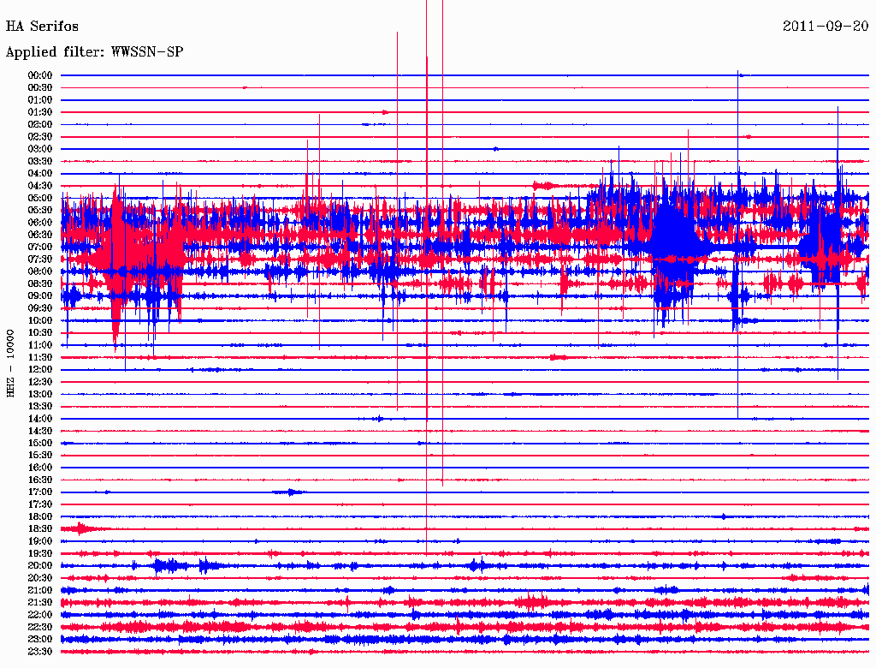The height and width of the screenshot is (668, 876).
Task: Select the 00:00 time label
Action: pos(40,75)
